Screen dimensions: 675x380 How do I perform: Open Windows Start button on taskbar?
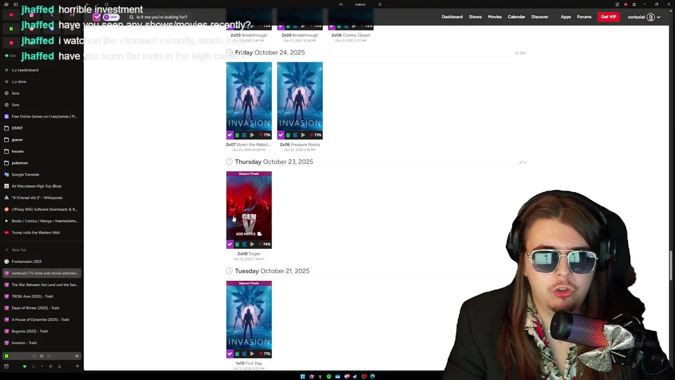(x=302, y=376)
